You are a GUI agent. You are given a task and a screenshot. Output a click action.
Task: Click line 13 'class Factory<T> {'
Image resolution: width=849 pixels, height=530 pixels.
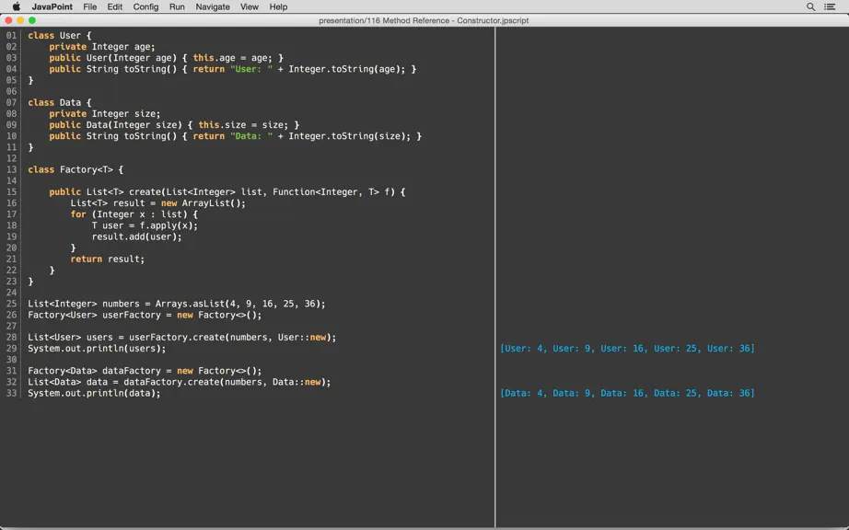click(x=76, y=169)
